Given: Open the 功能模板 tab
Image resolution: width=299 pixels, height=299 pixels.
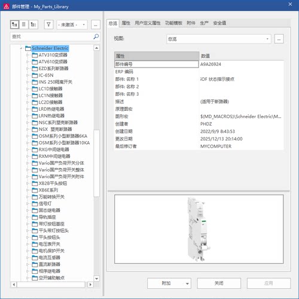Looking at the screenshot, I should 173,23.
